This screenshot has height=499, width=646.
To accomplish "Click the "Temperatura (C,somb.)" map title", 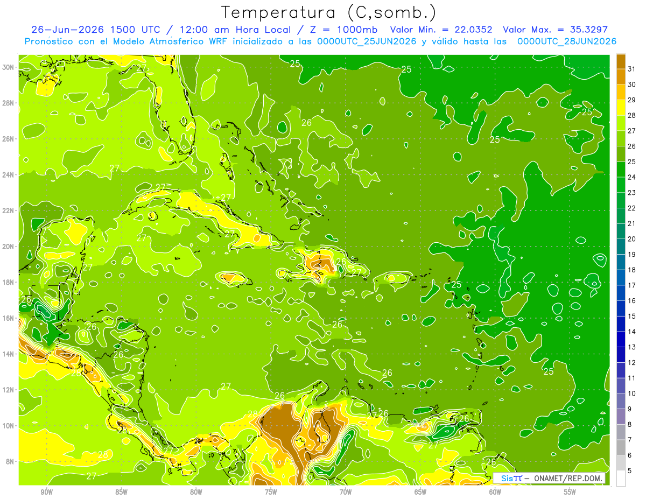I will pyautogui.click(x=329, y=12).
